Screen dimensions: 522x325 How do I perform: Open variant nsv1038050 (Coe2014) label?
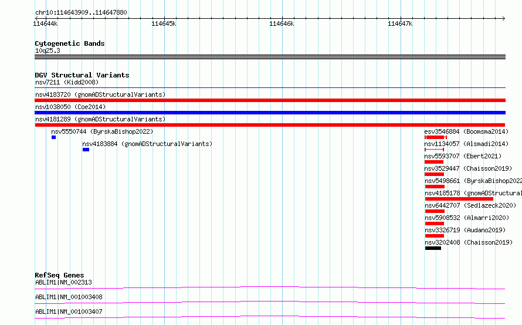70,107
